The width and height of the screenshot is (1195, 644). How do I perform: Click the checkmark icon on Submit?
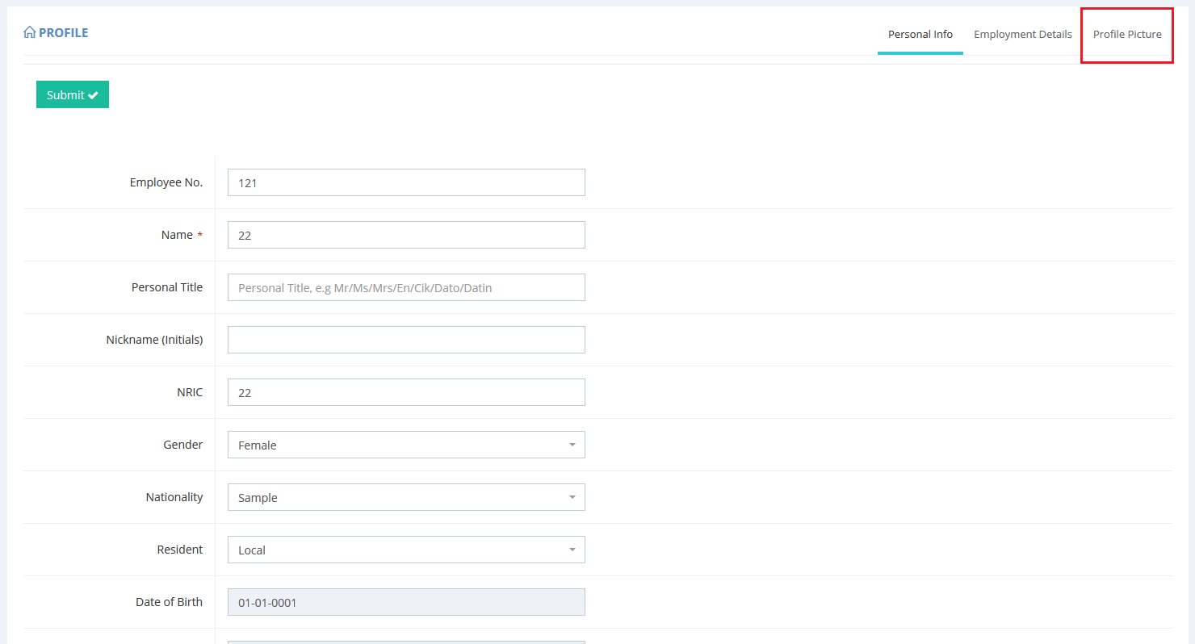(x=94, y=95)
